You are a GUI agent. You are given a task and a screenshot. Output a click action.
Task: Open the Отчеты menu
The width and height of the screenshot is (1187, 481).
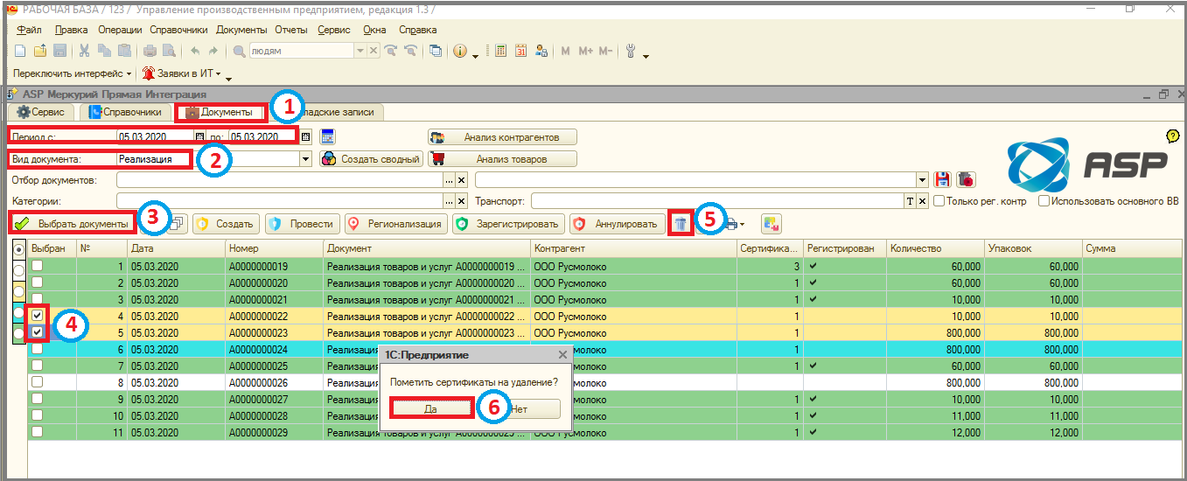click(291, 30)
